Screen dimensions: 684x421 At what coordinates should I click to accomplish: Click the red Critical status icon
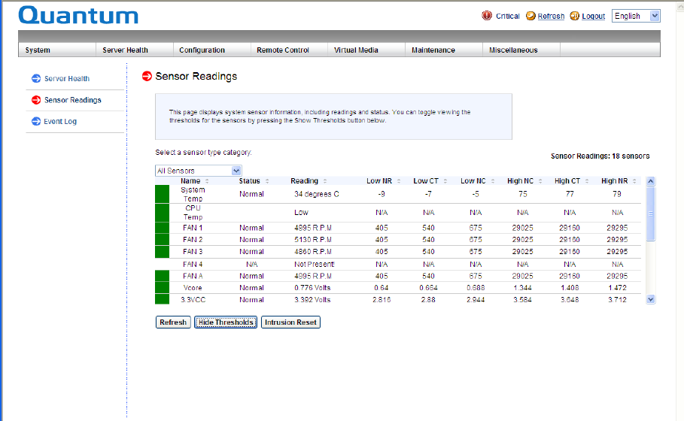tap(487, 16)
